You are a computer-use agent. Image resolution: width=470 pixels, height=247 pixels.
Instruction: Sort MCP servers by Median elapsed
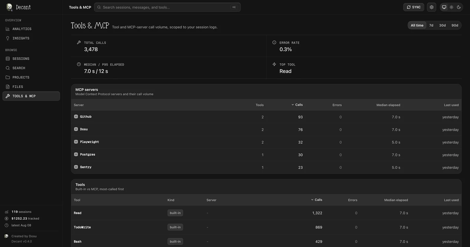click(388, 105)
